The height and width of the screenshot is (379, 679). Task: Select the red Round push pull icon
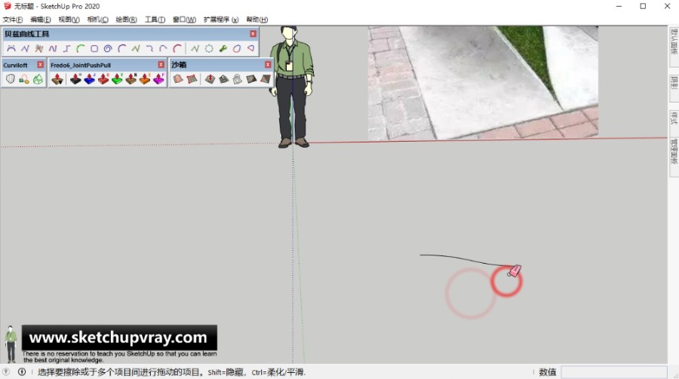tap(103, 79)
